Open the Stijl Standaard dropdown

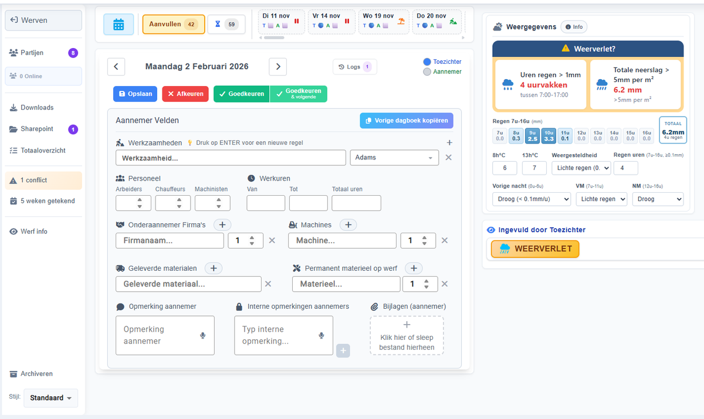[50, 398]
